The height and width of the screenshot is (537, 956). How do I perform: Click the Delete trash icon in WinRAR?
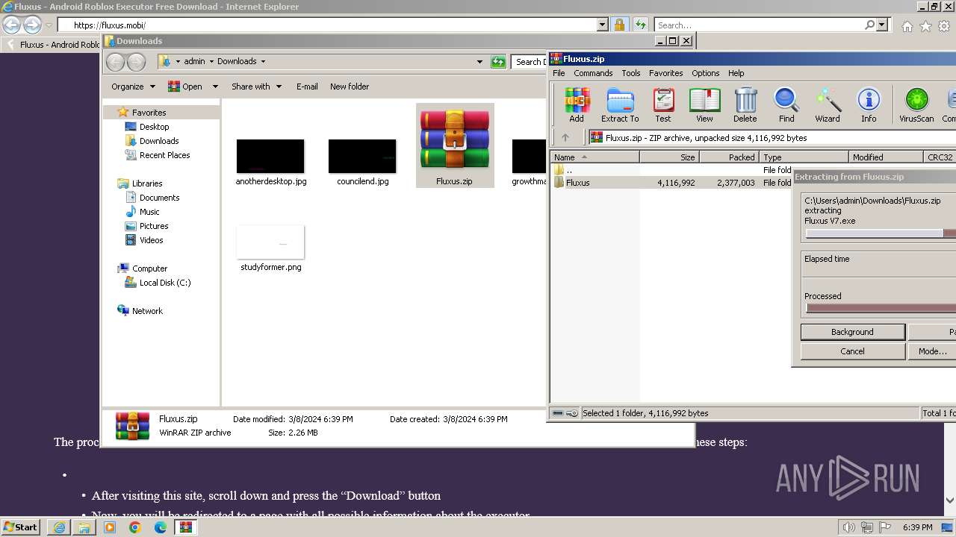pos(745,104)
